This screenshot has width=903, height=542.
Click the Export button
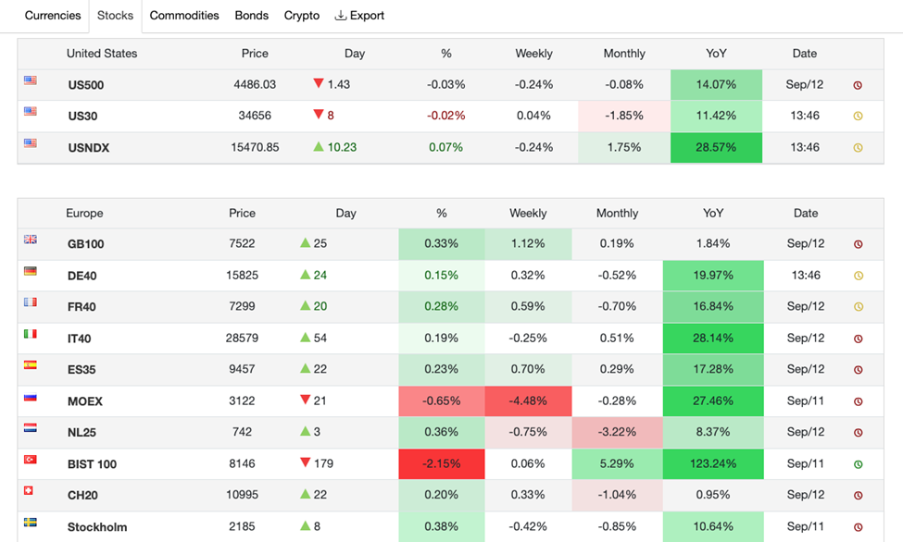[359, 16]
